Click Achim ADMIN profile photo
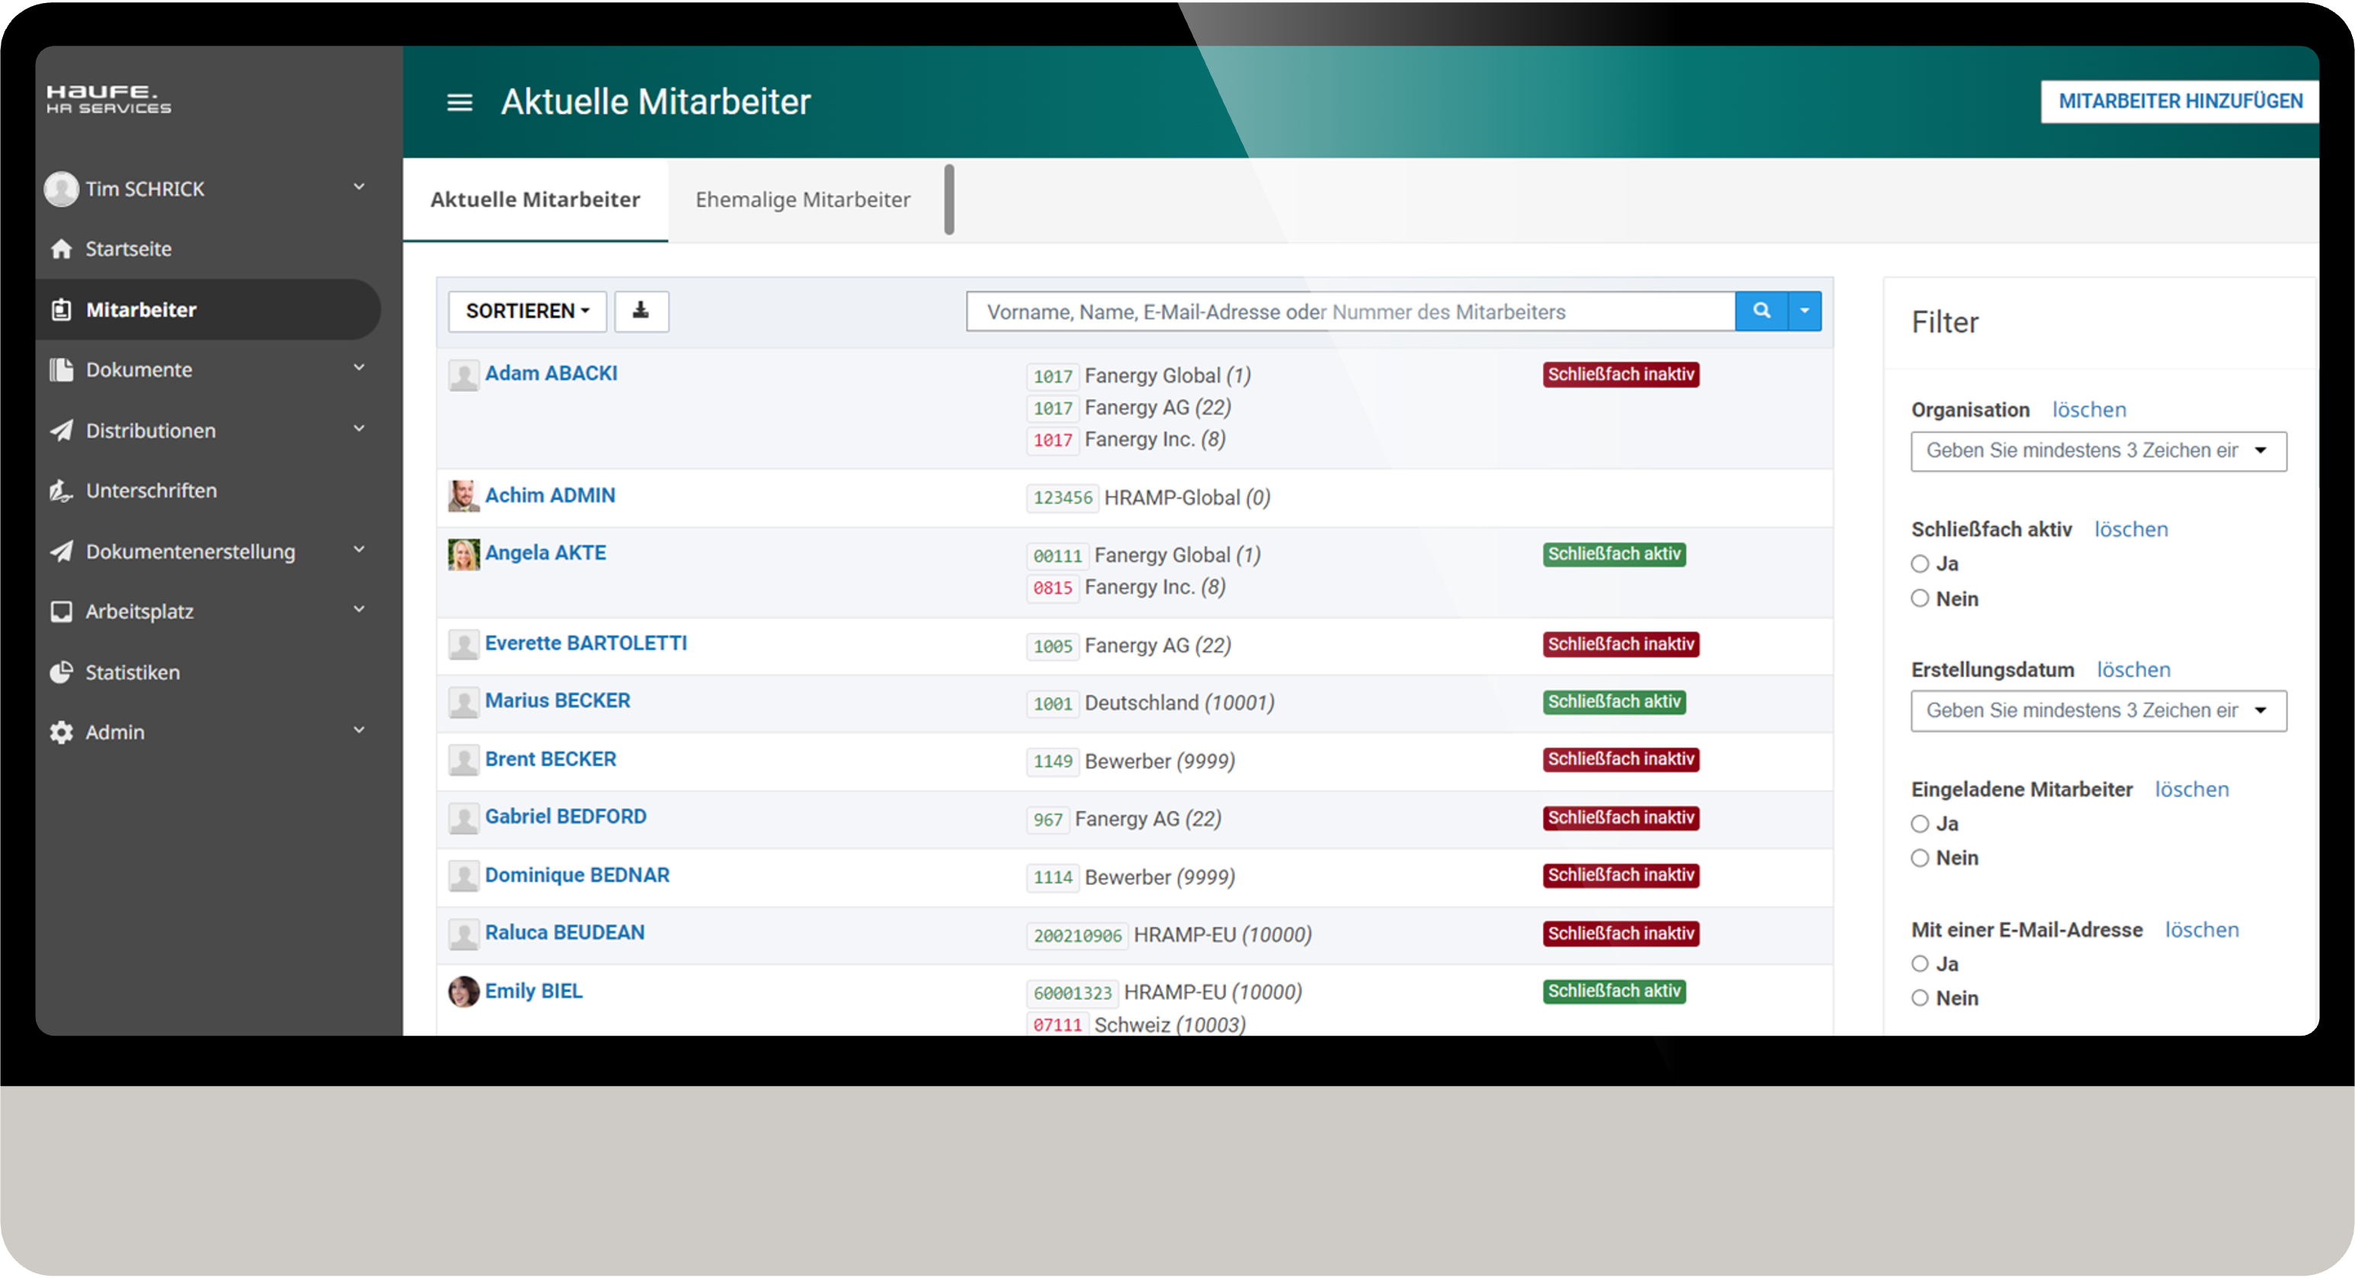 point(464,496)
